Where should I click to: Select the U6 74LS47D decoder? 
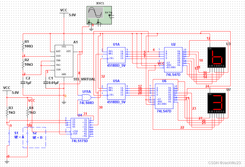[x=164, y=96]
